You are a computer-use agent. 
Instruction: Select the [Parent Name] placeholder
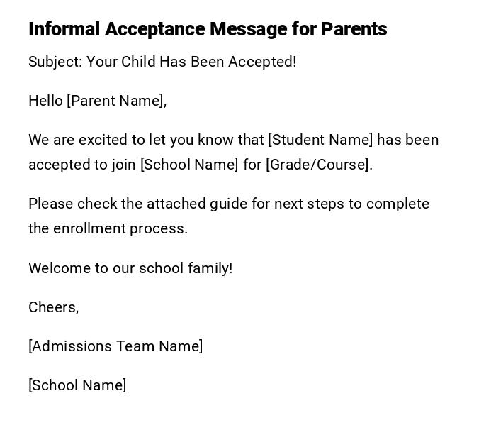point(116,101)
